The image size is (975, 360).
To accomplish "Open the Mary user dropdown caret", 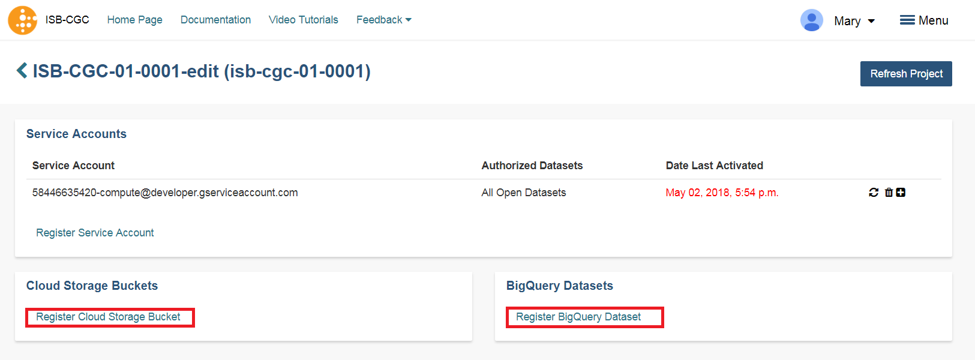I will [x=871, y=22].
